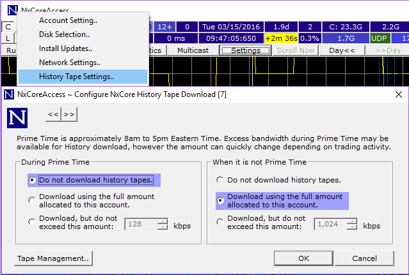Click the C status button

point(8,27)
